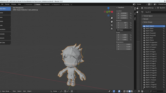Expand the Remesh panel
Image resolution: width=166 pixels, height=93 pixels.
pos(142,19)
